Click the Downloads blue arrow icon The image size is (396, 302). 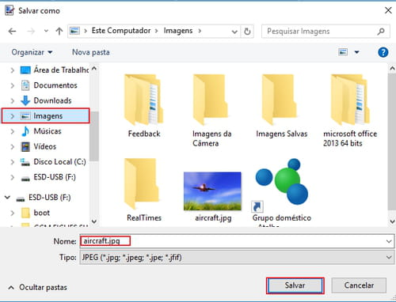coord(25,100)
